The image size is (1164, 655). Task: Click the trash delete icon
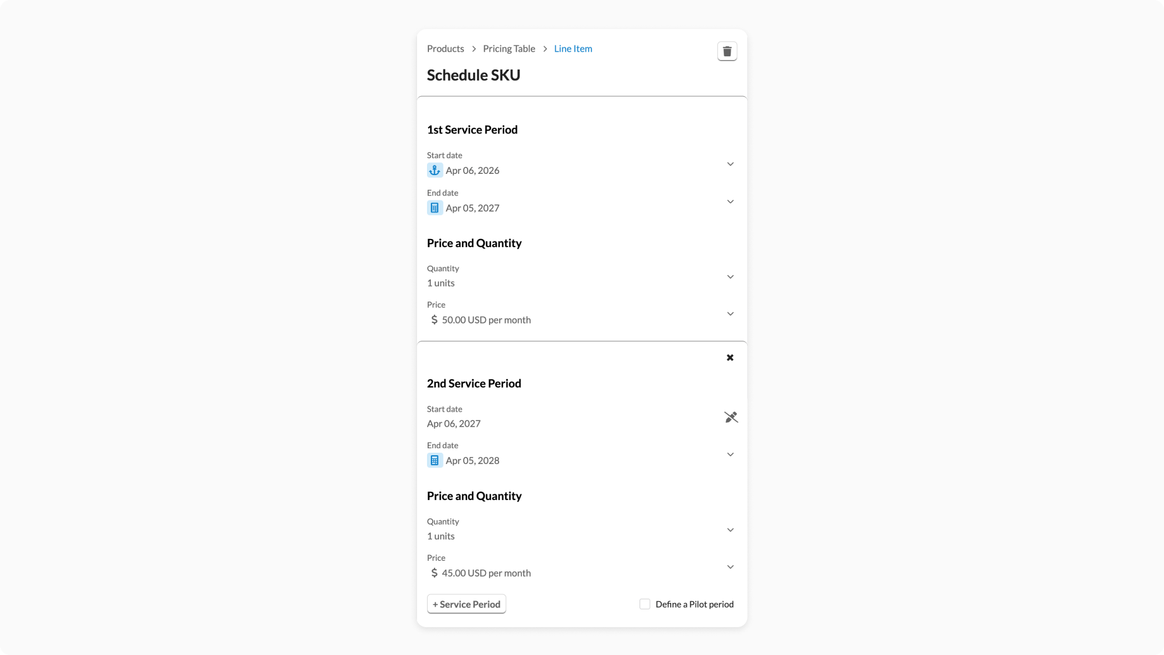click(727, 51)
